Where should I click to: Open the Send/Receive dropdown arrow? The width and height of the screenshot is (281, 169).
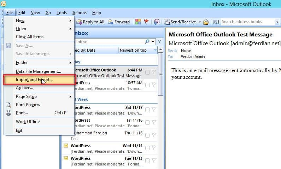point(200,22)
